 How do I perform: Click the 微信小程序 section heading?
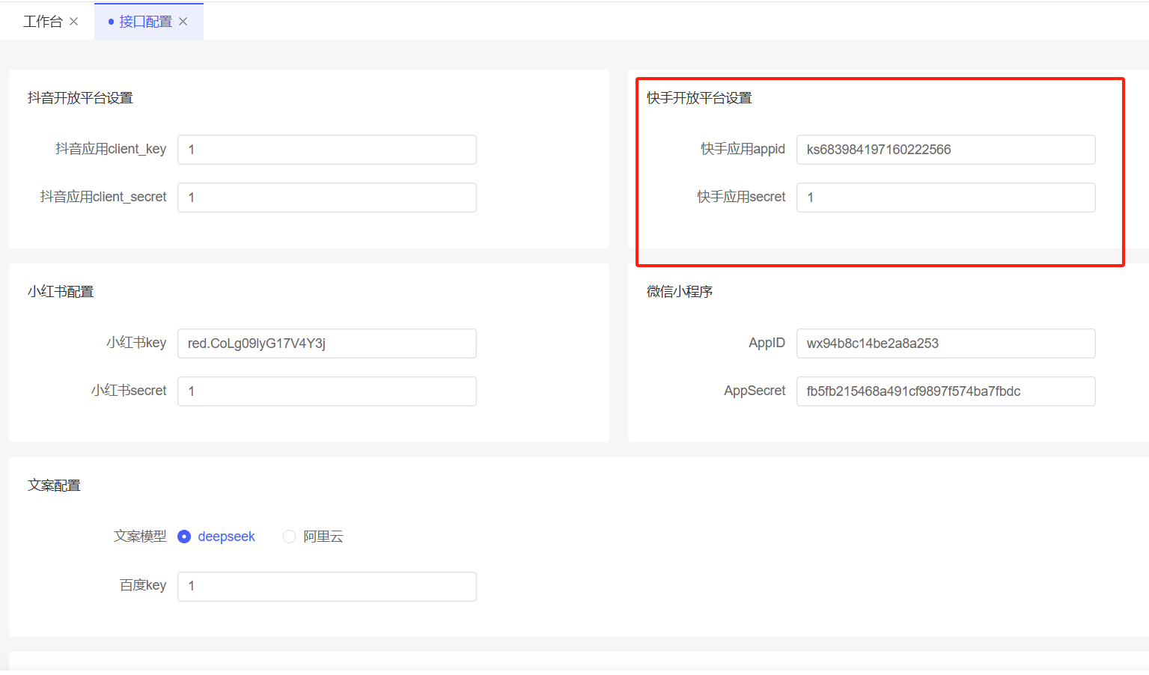[x=680, y=292]
